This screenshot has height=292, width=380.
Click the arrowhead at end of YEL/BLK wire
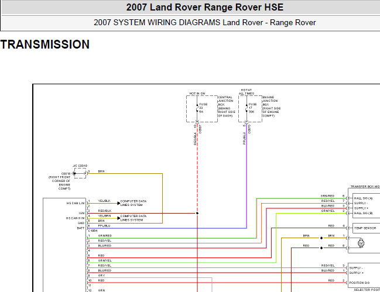[x=119, y=203]
